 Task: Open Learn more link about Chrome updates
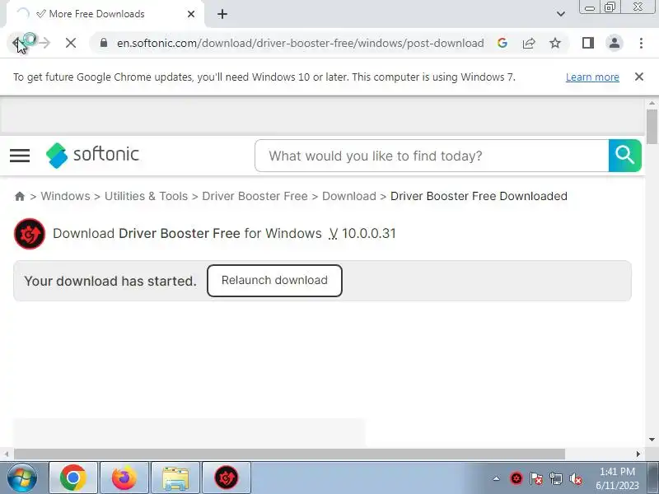[592, 77]
